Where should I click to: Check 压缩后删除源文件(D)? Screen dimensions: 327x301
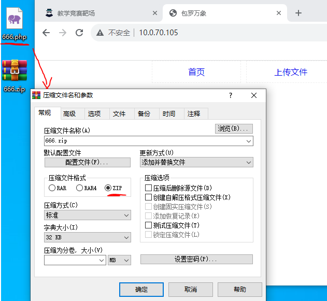coord(148,188)
